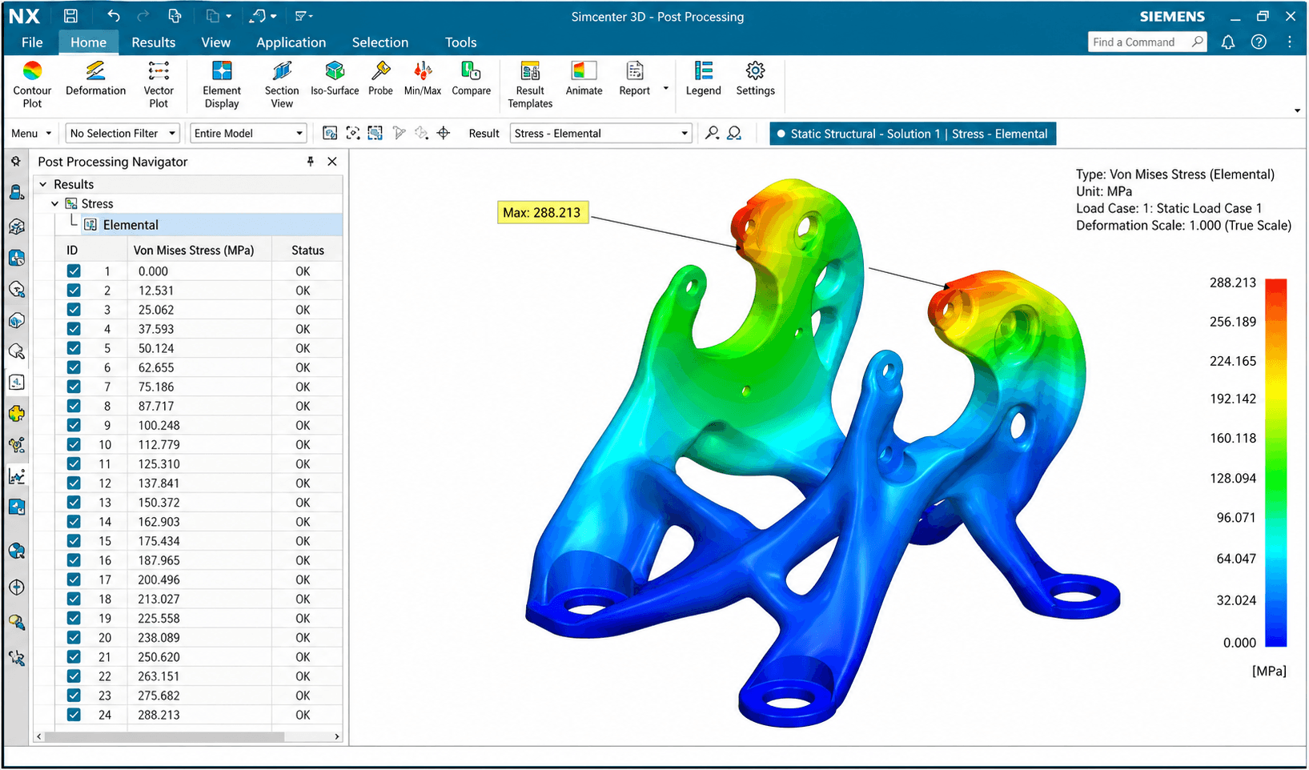This screenshot has width=1309, height=770.
Task: Open the notifications bell
Action: pyautogui.click(x=1227, y=42)
